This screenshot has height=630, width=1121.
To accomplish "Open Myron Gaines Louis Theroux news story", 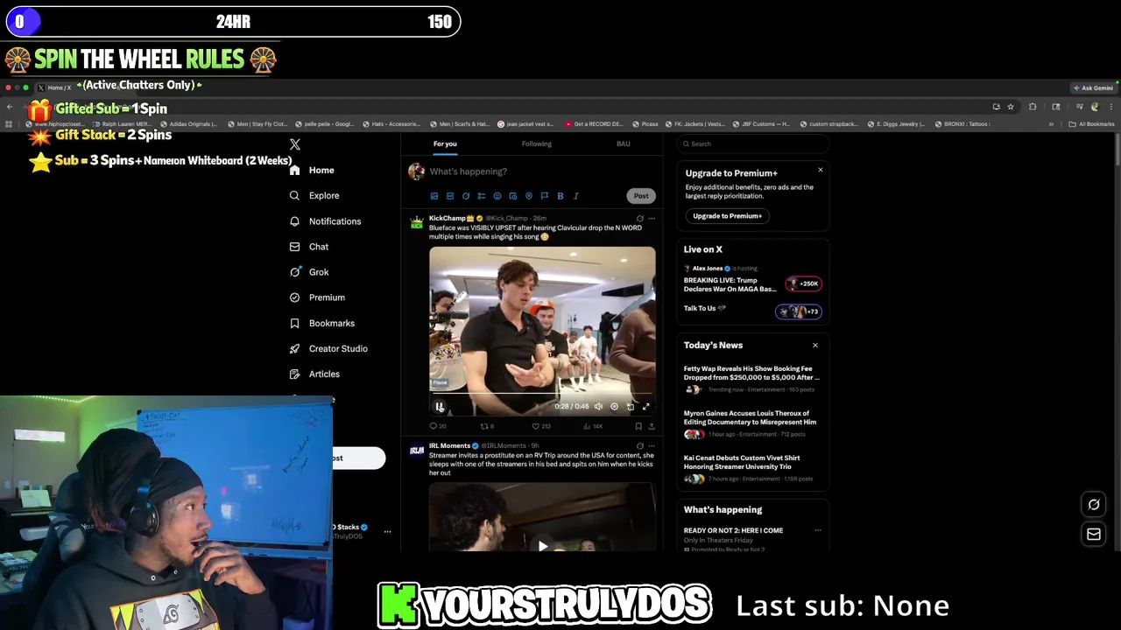I will click(751, 423).
